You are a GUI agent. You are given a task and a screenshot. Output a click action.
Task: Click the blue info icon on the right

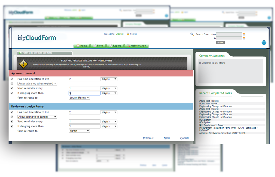point(264,43)
